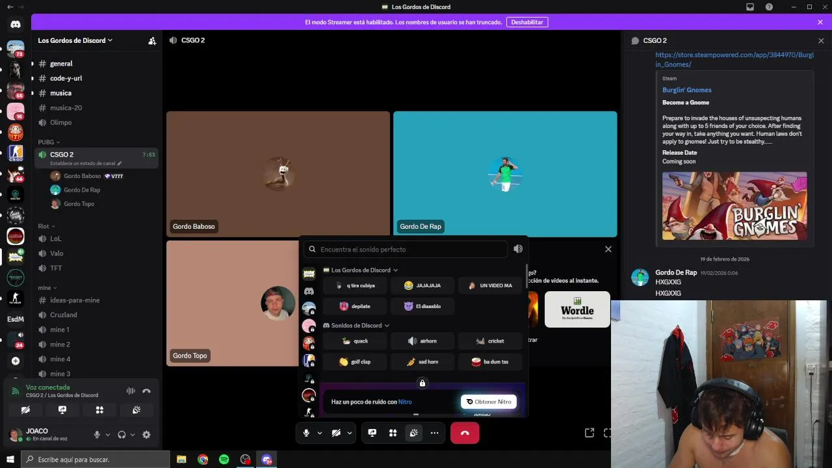Open the code-y-url channel
832x468 pixels.
point(96,78)
